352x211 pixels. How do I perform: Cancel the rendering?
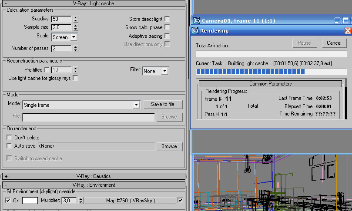(334, 43)
